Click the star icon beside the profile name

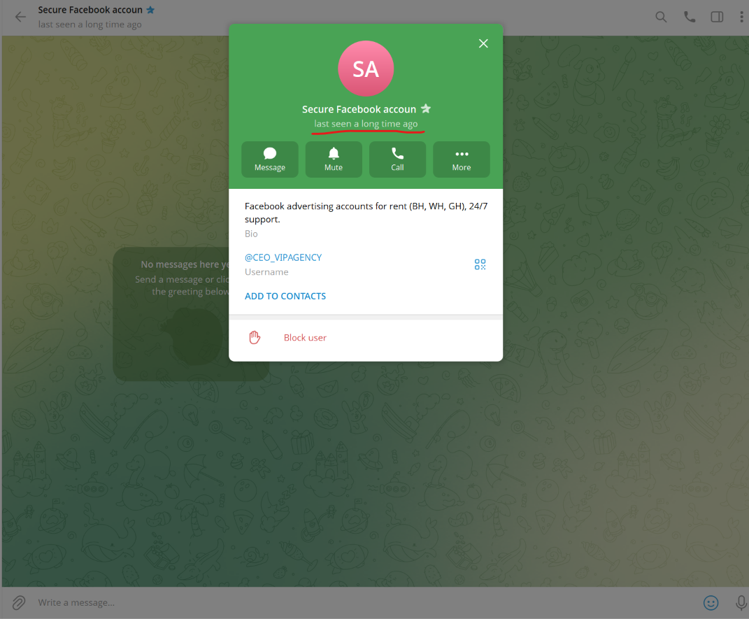point(426,109)
